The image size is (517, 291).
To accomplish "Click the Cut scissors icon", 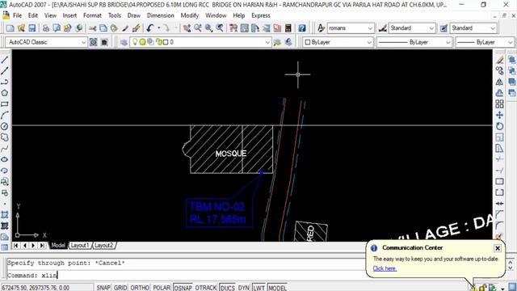I will click(x=92, y=28).
